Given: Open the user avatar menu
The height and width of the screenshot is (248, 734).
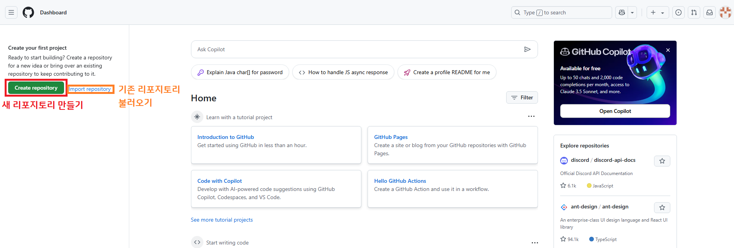Looking at the screenshot, I should point(725,12).
